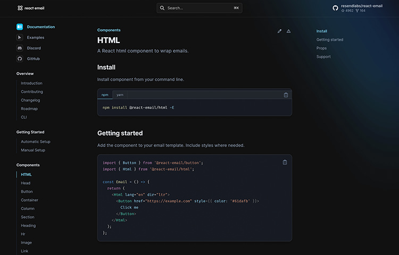
Task: Switch to the npm tab
Action: 105,95
